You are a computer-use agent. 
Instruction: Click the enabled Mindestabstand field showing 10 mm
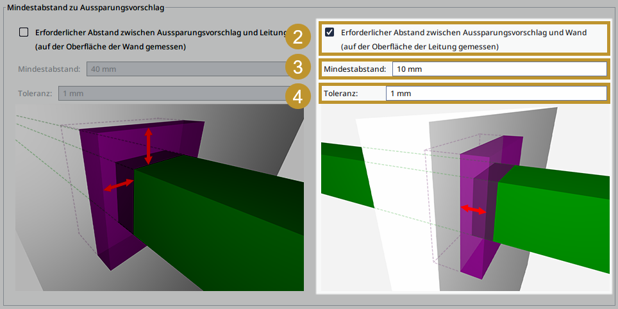[499, 69]
